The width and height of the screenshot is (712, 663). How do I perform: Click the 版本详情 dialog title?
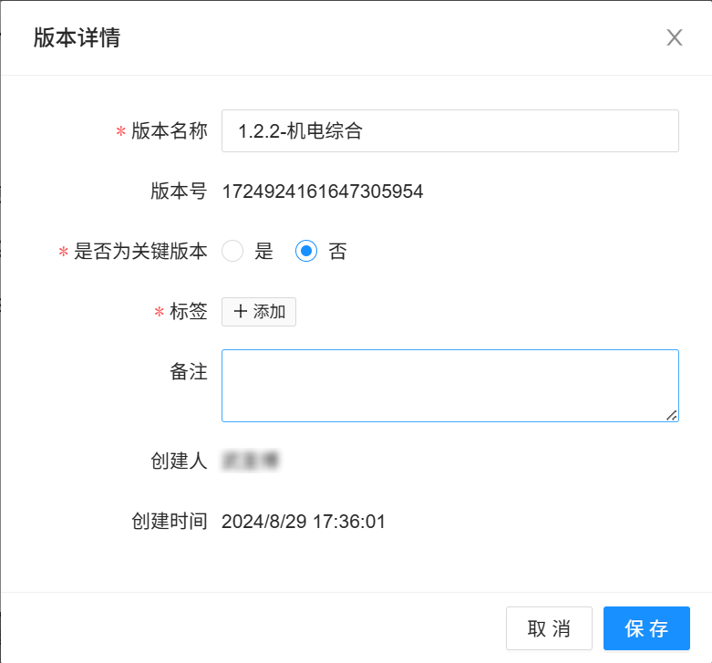(77, 37)
